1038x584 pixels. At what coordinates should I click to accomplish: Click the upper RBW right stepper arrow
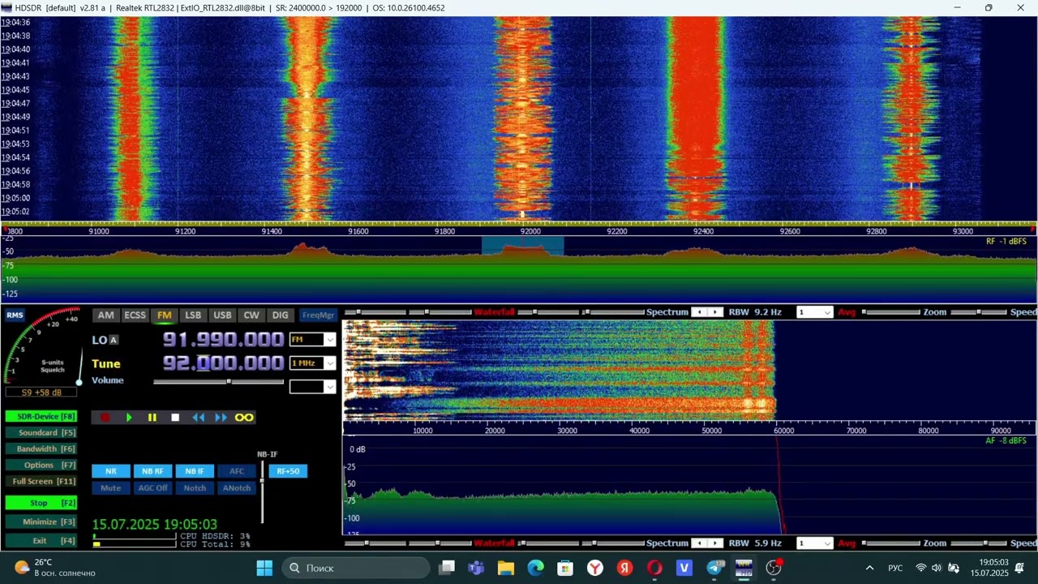click(x=715, y=312)
